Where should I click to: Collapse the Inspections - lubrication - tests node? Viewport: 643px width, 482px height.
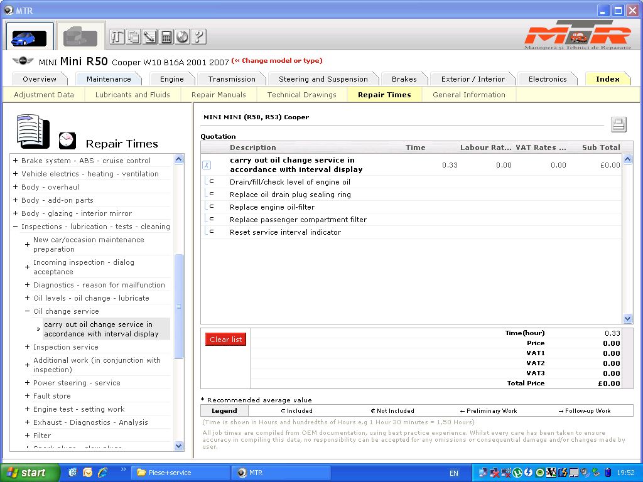[15, 227]
